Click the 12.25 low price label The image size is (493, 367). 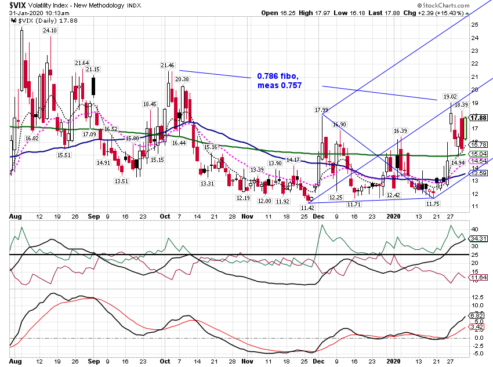[336, 197]
